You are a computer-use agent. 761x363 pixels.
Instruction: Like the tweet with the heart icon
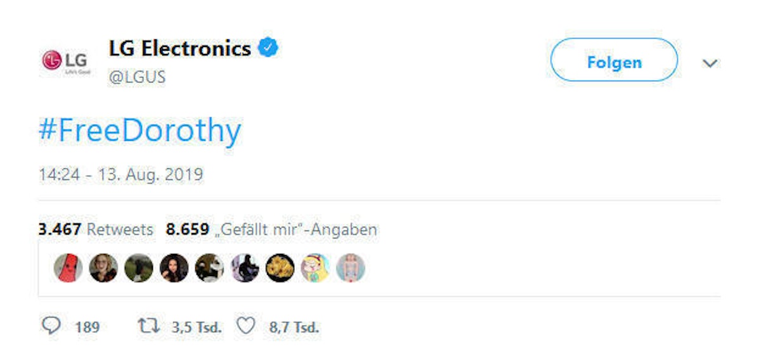point(245,327)
